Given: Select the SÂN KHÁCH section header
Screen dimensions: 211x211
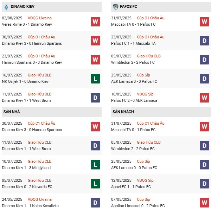Looking at the screenshot, I should click(x=123, y=112).
